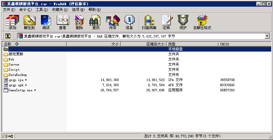The image size is (273, 140).
Task: Show archive 信息 (Info) icon
Action: pyautogui.click(x=129, y=22)
